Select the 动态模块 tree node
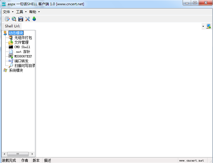 (16, 33)
